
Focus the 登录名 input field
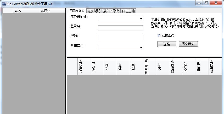121,28
